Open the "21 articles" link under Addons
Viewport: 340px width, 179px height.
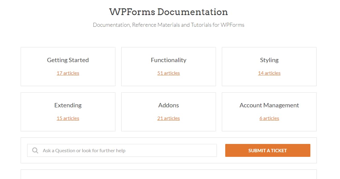tap(168, 118)
